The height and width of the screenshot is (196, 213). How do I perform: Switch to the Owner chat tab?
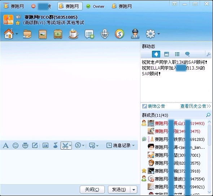click(x=96, y=6)
